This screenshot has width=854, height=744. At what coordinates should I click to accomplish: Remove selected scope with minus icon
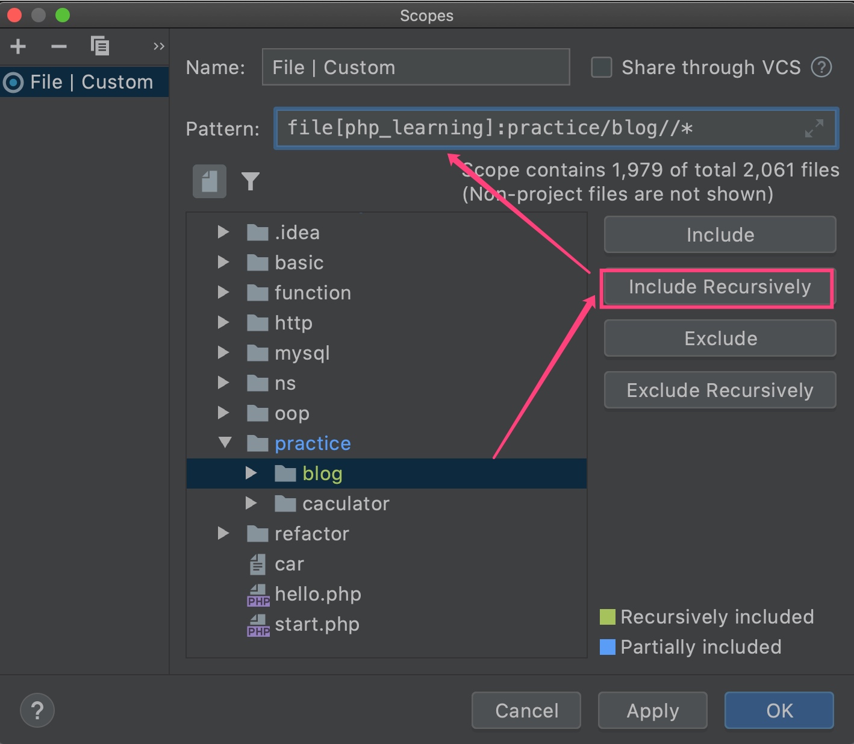point(59,46)
